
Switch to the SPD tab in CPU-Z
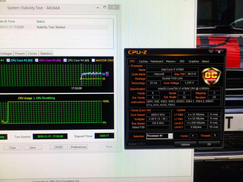[182, 61]
